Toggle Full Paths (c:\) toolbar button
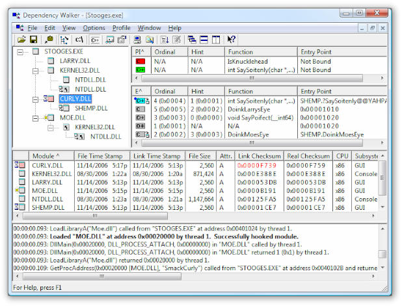Image resolution: width=402 pixels, height=306 pixels. 79,40
